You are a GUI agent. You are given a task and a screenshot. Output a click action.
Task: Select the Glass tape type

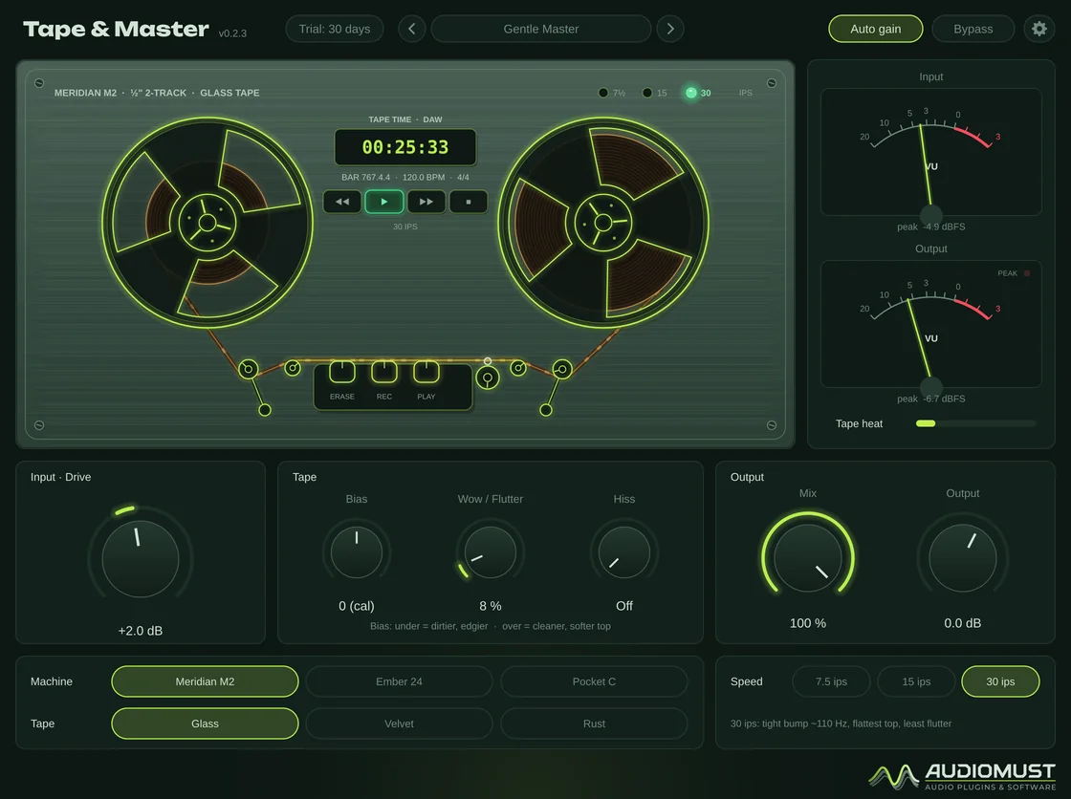click(x=205, y=723)
